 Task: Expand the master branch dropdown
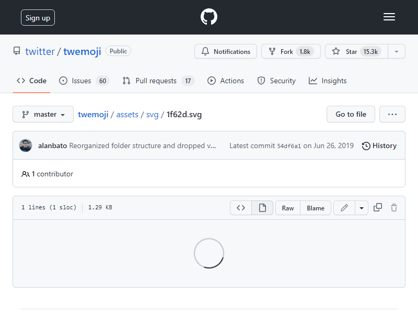click(43, 114)
